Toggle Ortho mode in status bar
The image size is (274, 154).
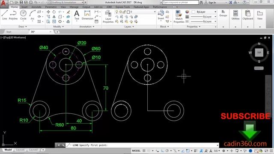tap(163, 151)
